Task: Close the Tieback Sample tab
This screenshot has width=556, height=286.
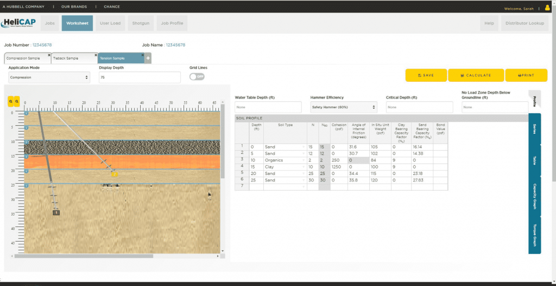Action: coord(95,55)
